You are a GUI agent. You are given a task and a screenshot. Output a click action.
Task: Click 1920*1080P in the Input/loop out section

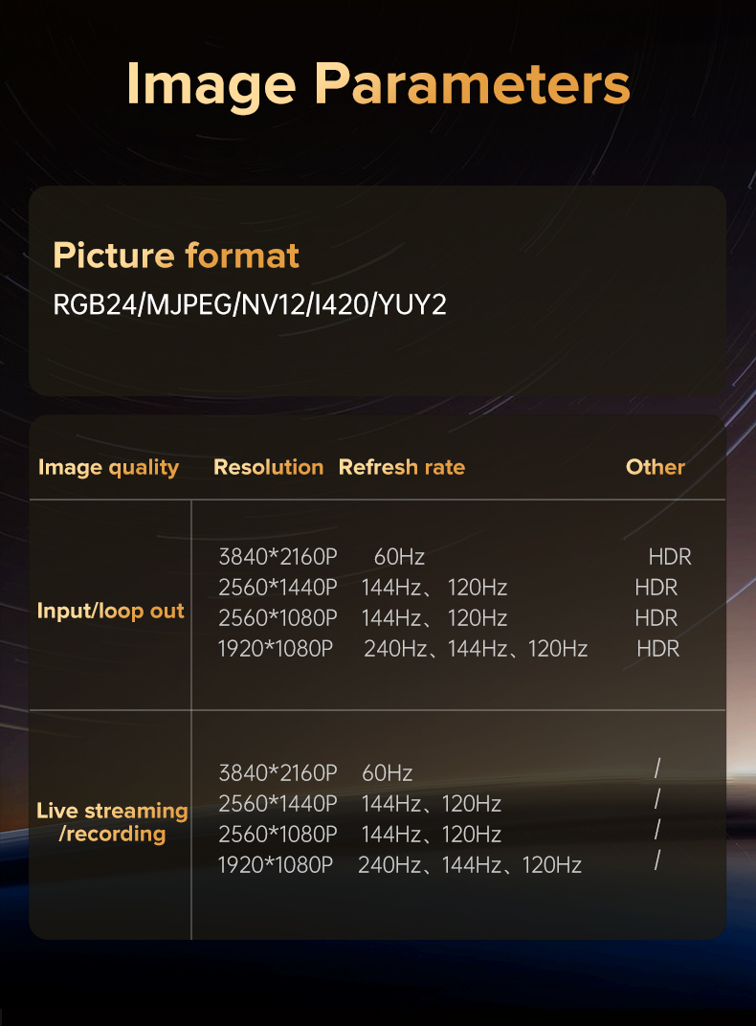275,649
